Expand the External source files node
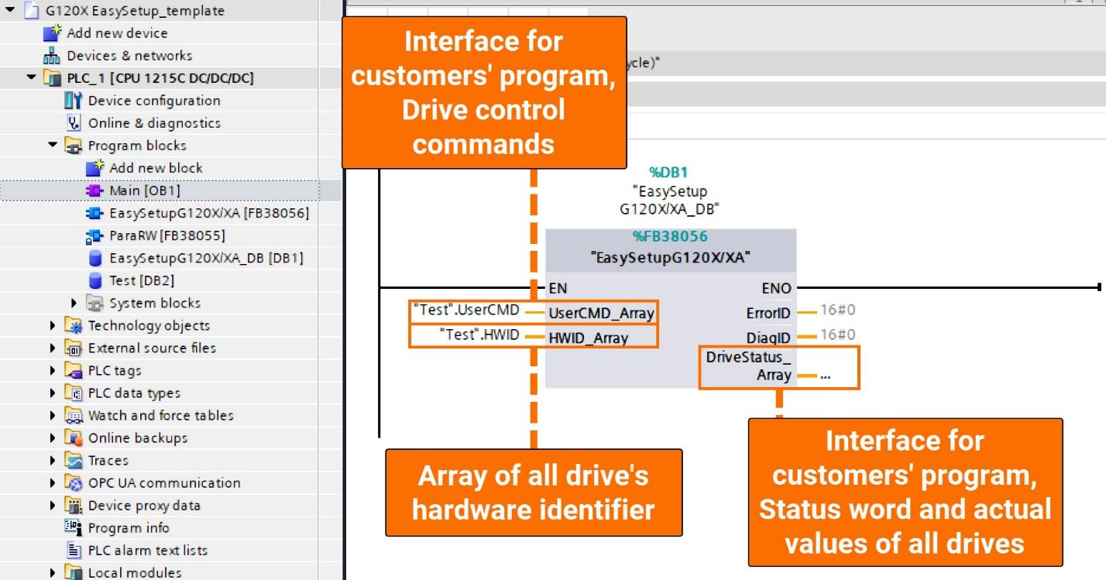 tap(53, 348)
